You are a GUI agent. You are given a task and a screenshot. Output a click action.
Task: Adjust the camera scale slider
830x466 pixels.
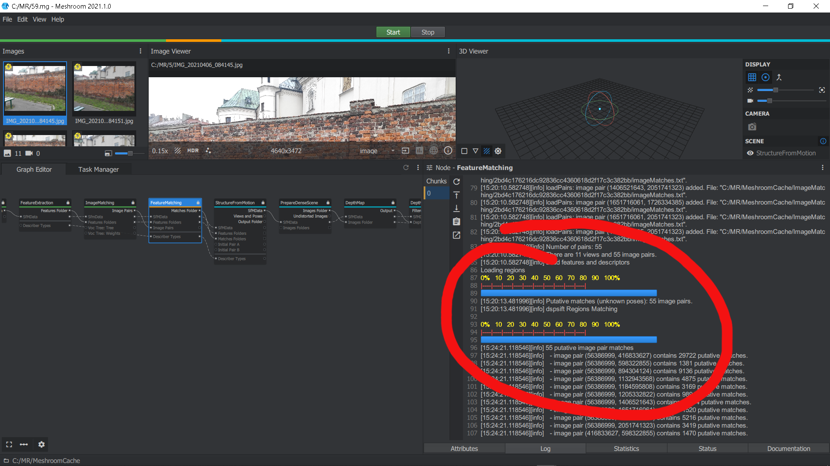pyautogui.click(x=791, y=101)
